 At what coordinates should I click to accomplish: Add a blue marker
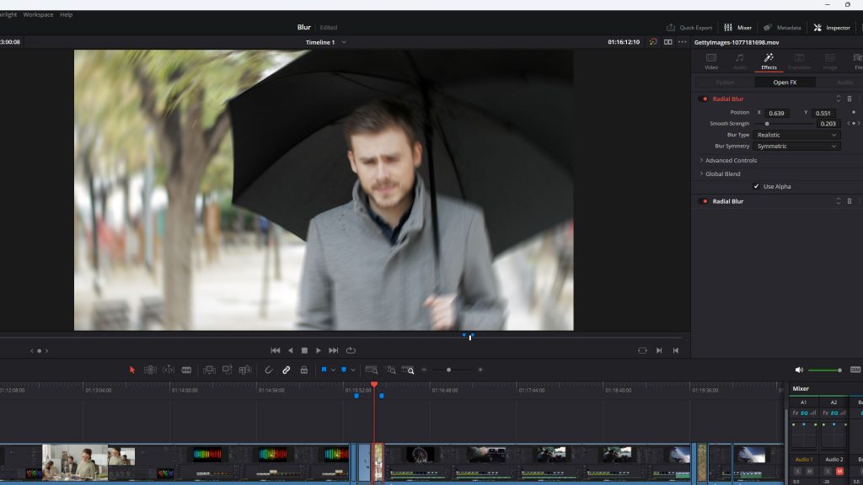tap(344, 370)
